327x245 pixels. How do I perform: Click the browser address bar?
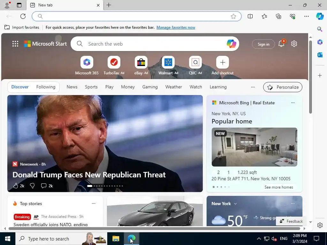pos(137,16)
